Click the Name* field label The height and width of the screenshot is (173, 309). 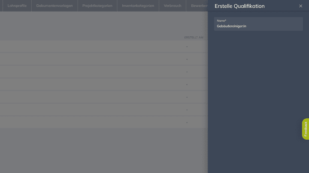coord(221,21)
